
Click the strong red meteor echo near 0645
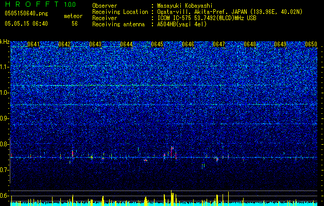(172, 152)
